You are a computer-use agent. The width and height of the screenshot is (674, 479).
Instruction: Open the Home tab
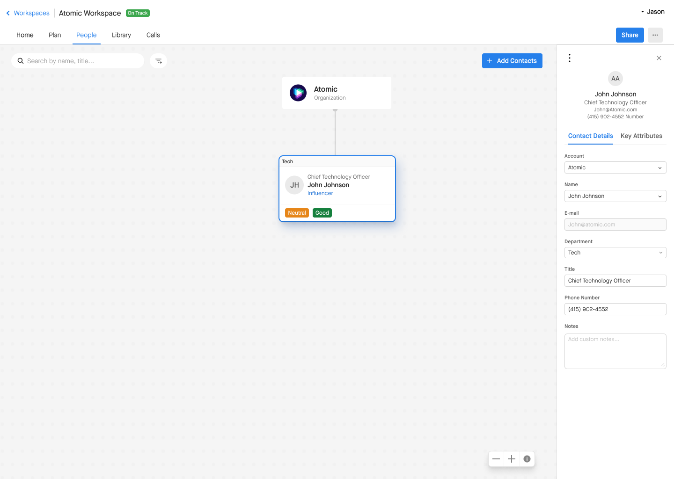tap(25, 35)
